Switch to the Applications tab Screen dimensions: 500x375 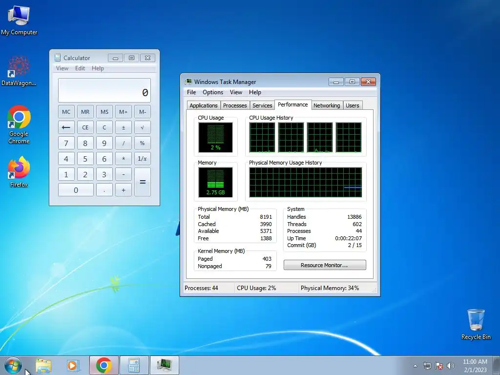pyautogui.click(x=204, y=105)
